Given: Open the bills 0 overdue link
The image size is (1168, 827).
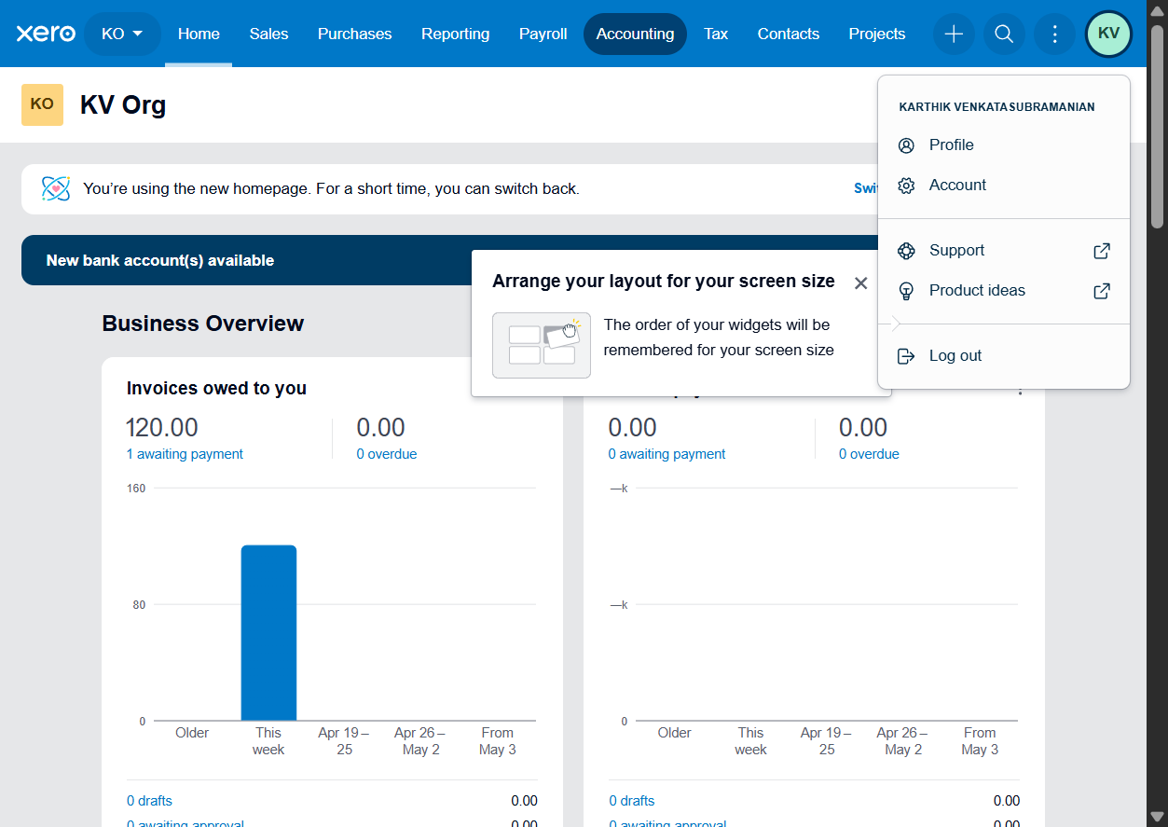Looking at the screenshot, I should 869,454.
